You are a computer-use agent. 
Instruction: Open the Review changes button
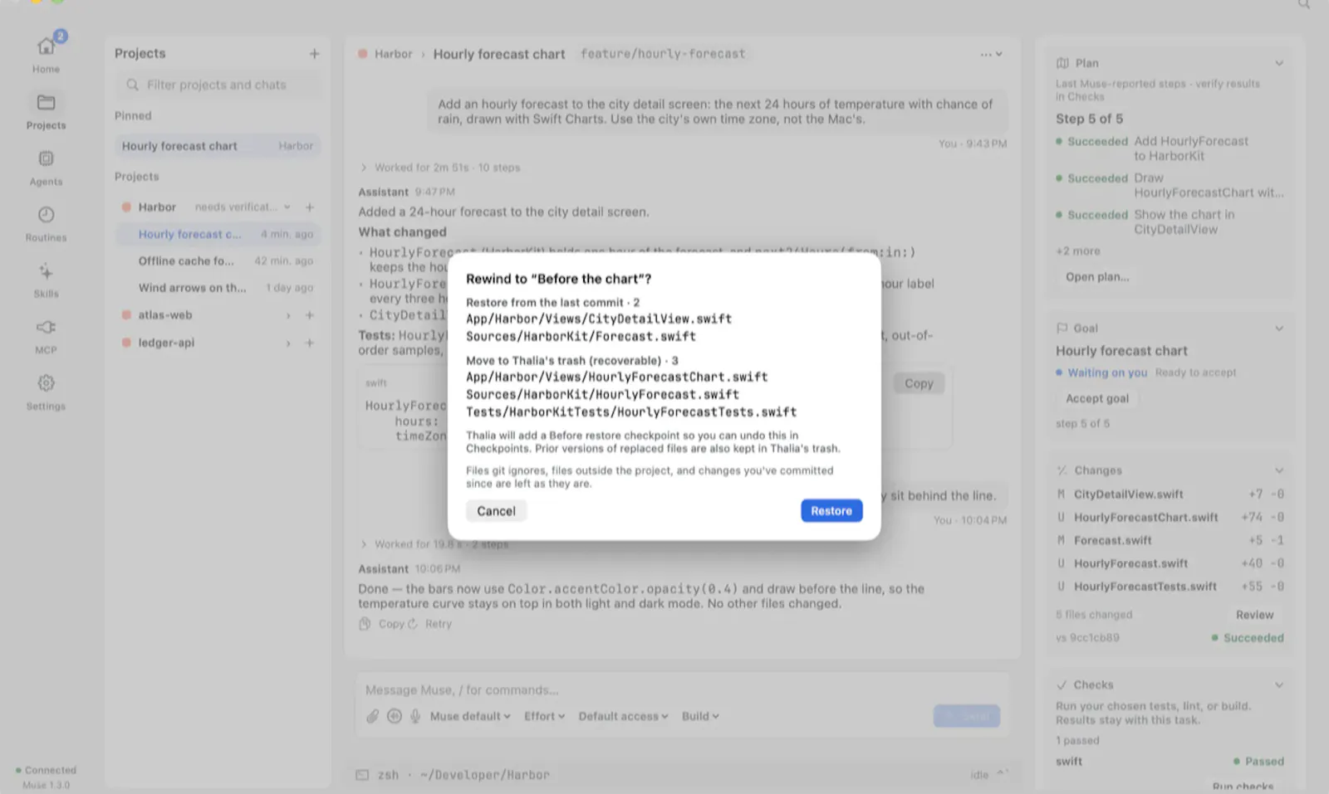point(1254,615)
